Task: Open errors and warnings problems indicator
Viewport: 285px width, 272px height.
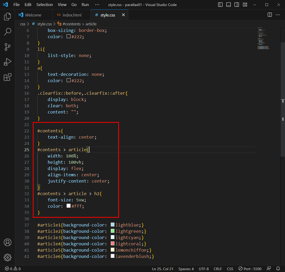Action: tap(13, 269)
